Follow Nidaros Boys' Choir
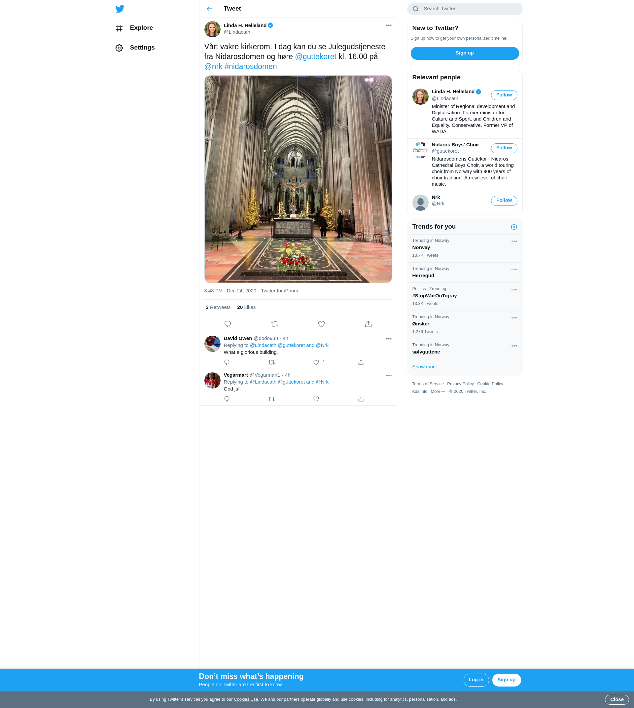 (504, 148)
